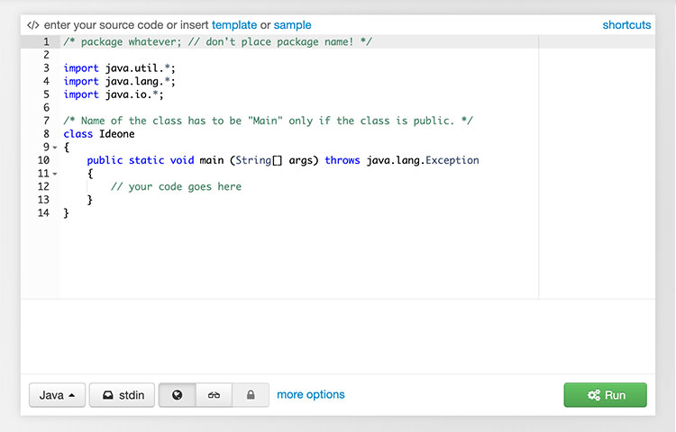Insert the sample code link
This screenshot has height=432, width=676.
[x=292, y=25]
